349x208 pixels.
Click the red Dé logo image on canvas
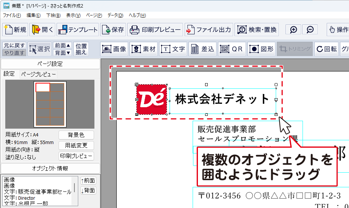[x=151, y=100]
